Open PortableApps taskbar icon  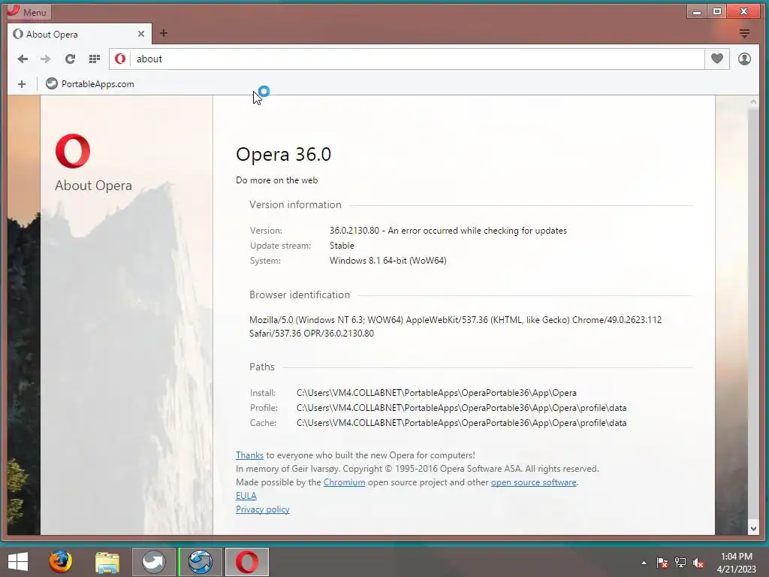(153, 562)
